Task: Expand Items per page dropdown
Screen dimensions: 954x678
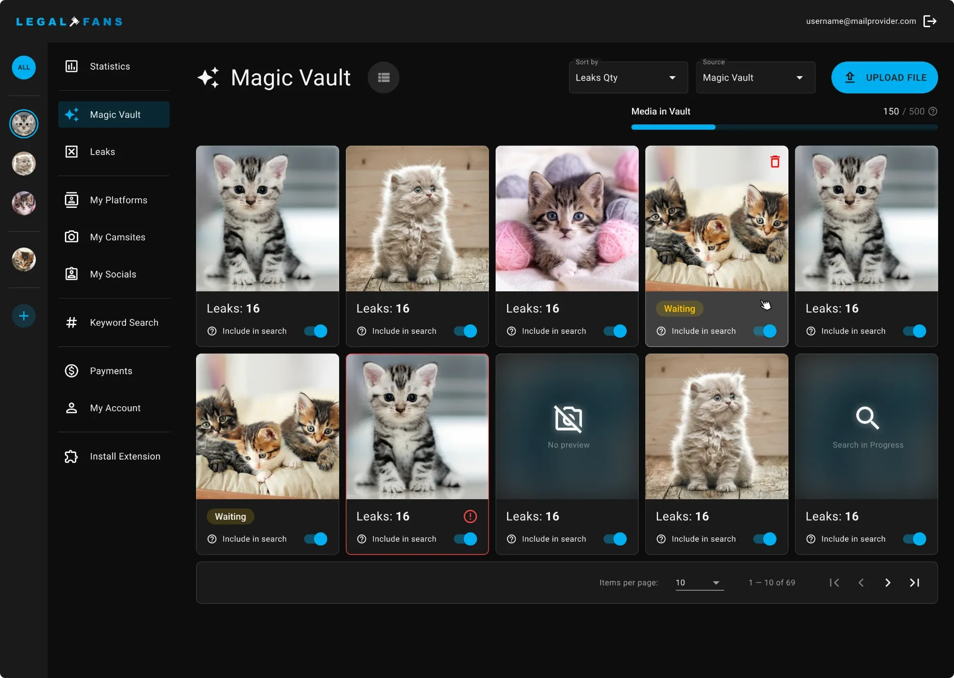Action: 699,583
